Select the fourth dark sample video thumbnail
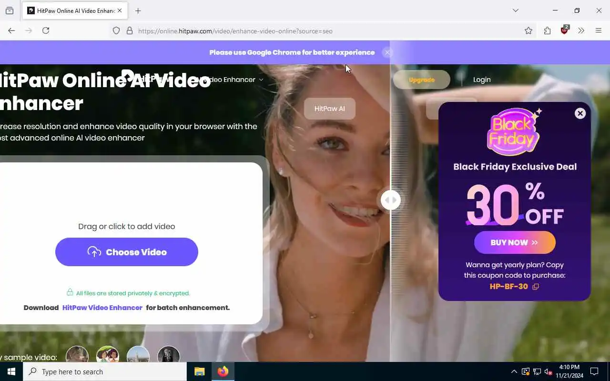 pos(169,354)
